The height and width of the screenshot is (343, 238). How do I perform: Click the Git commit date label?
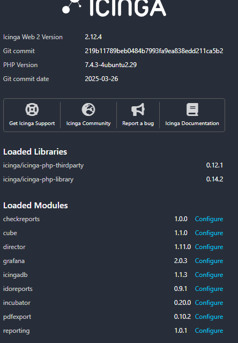(x=26, y=79)
